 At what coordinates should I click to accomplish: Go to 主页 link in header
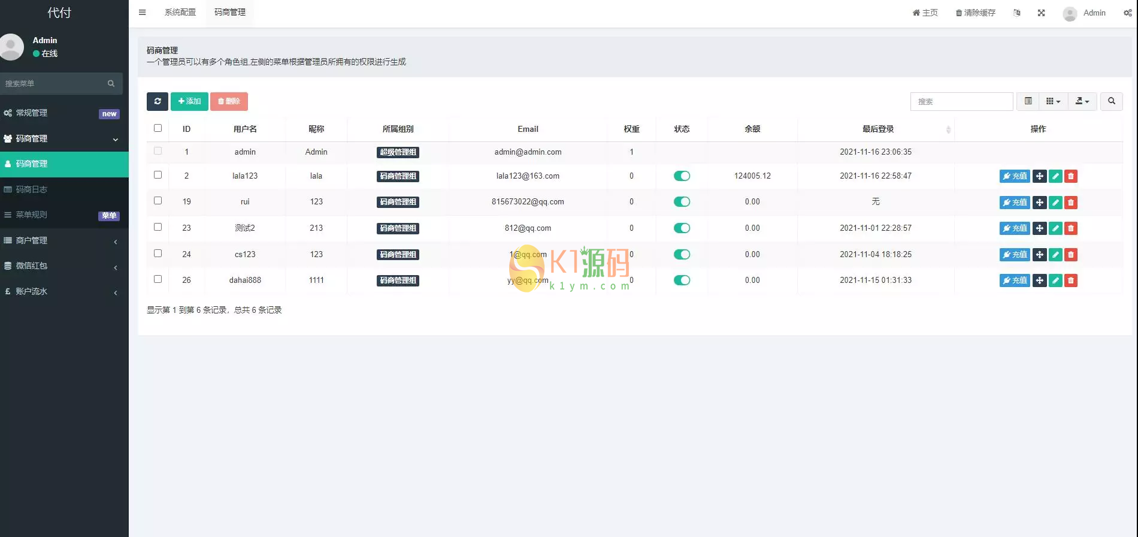pyautogui.click(x=925, y=13)
